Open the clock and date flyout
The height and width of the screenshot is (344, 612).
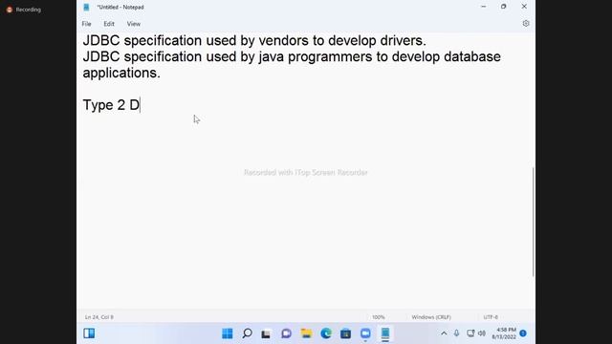click(504, 333)
